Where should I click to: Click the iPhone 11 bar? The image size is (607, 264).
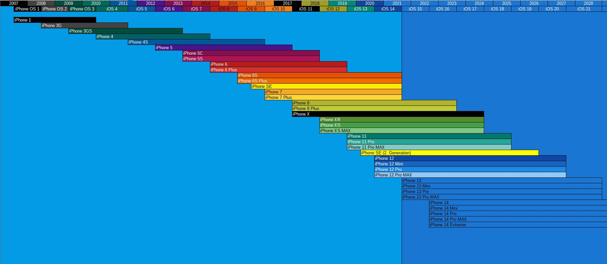[x=429, y=136]
